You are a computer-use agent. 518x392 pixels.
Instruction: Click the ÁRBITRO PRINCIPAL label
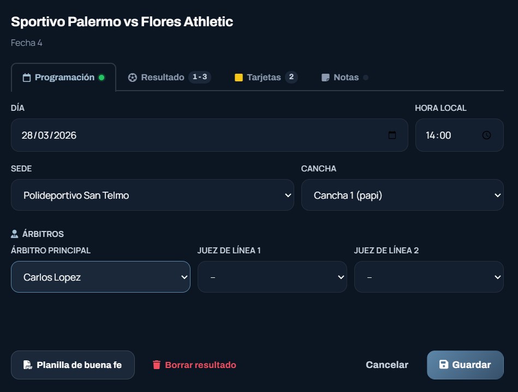pos(51,250)
